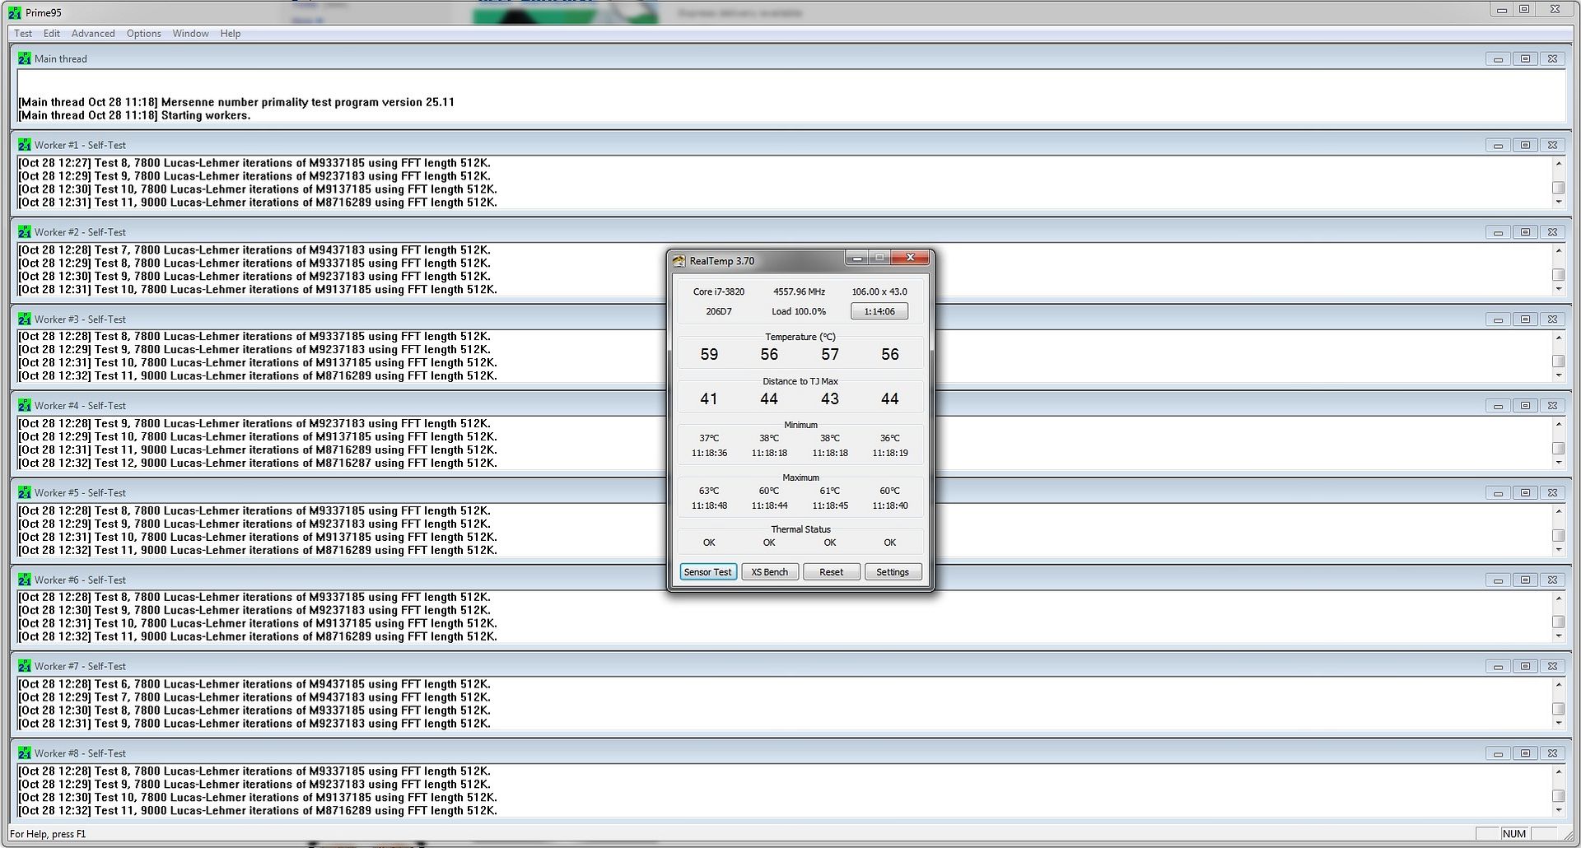Click the Reset button in RealTemp

[832, 572]
